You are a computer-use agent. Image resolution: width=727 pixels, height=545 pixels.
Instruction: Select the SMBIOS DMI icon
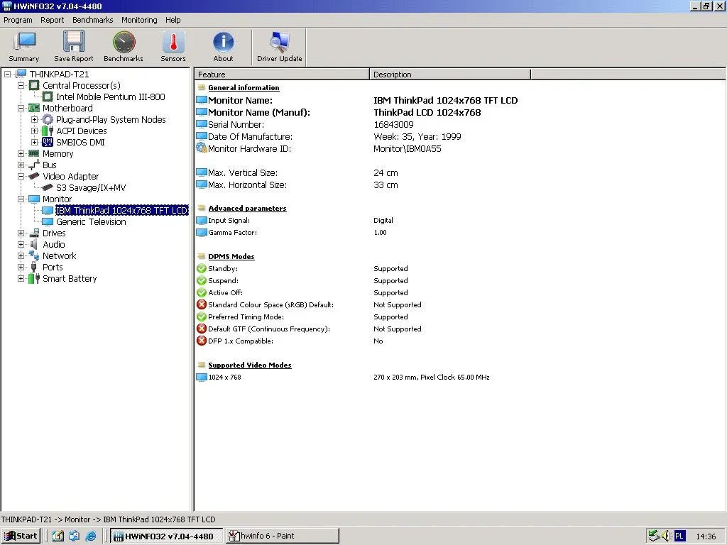48,142
